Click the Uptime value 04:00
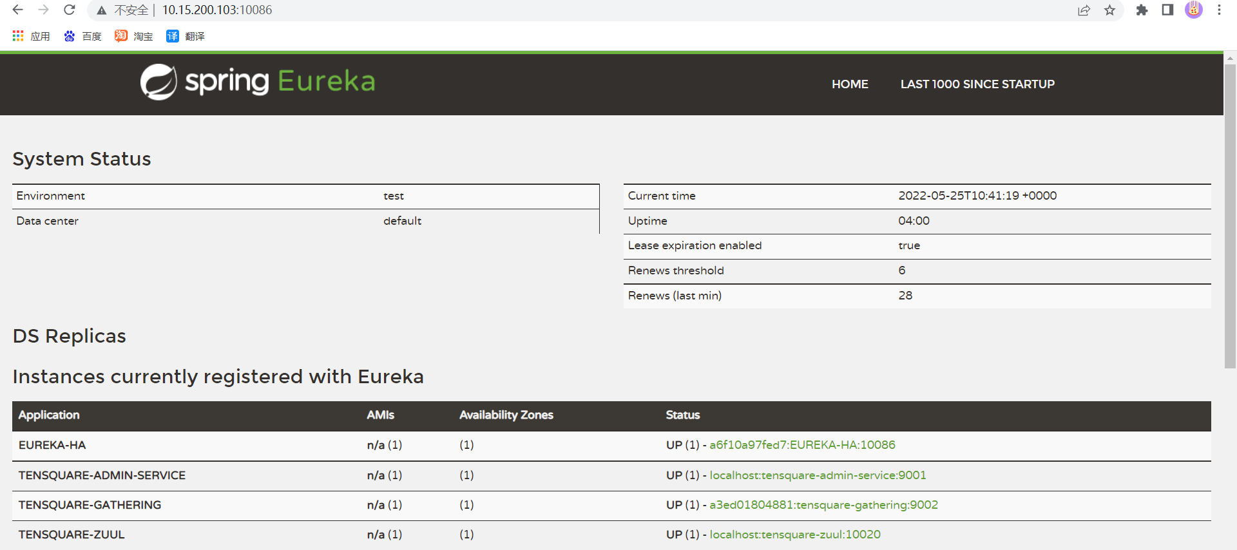 coord(914,221)
